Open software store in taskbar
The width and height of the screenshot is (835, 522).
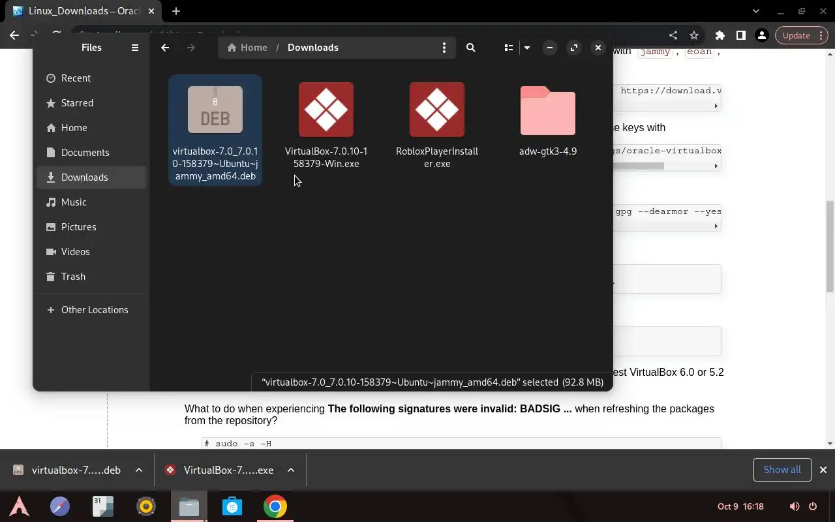232,506
